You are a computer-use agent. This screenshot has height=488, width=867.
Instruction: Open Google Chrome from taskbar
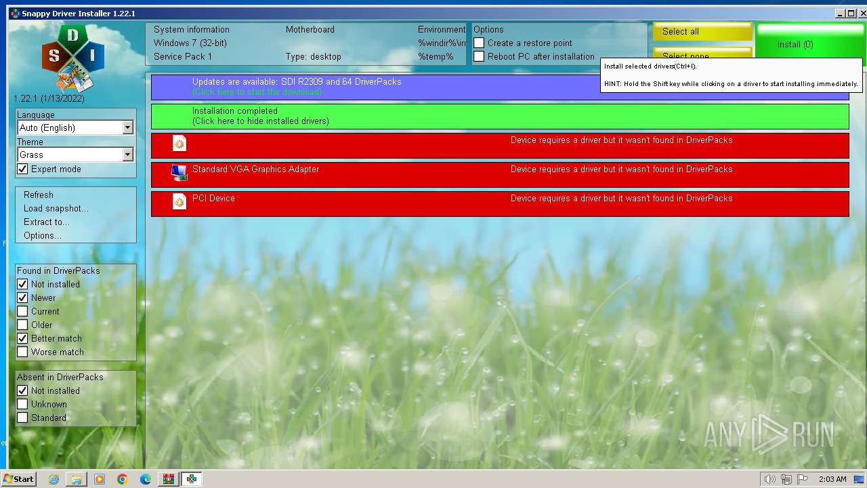pyautogui.click(x=123, y=479)
